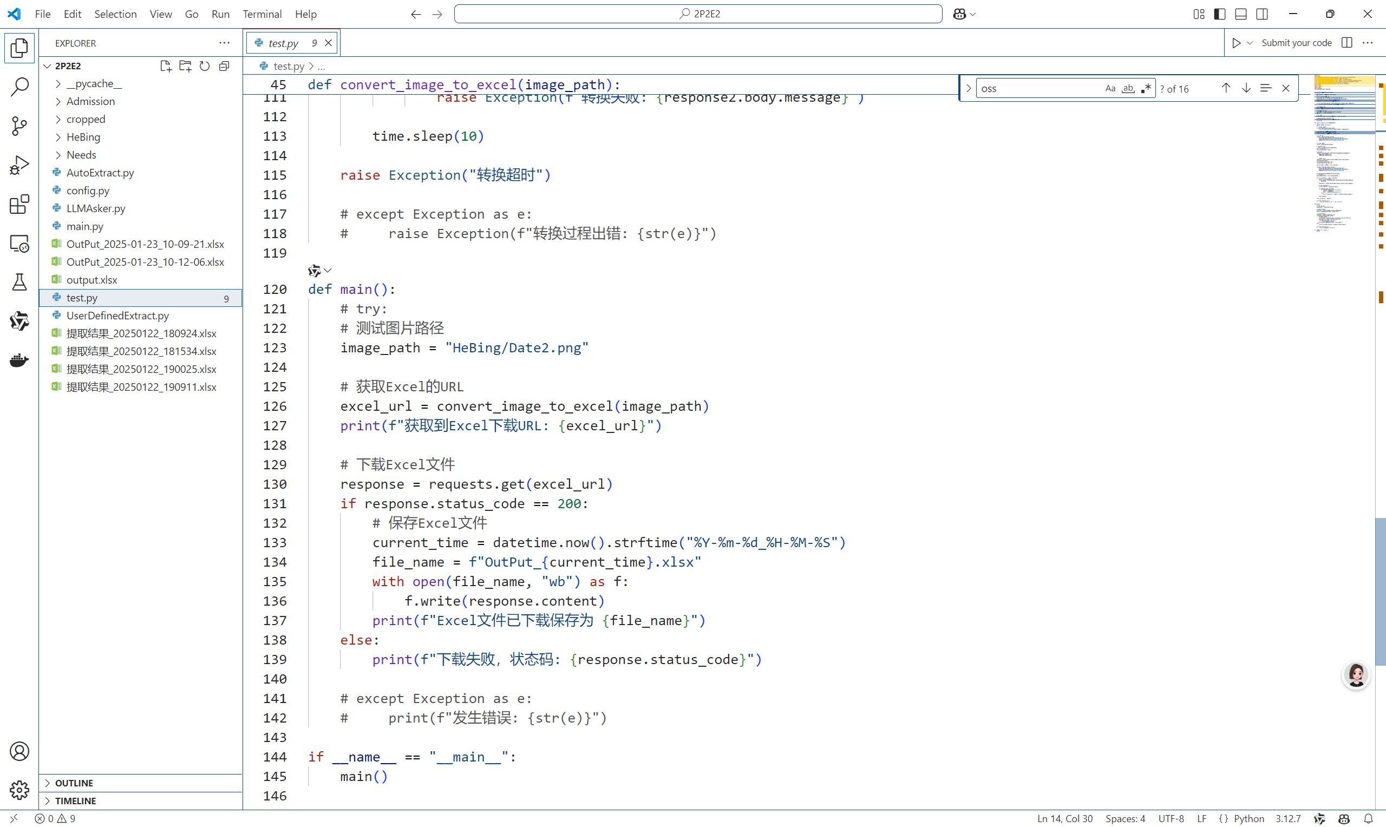Click the find input field containing oss
This screenshot has height=827, width=1386.
[x=1038, y=88]
